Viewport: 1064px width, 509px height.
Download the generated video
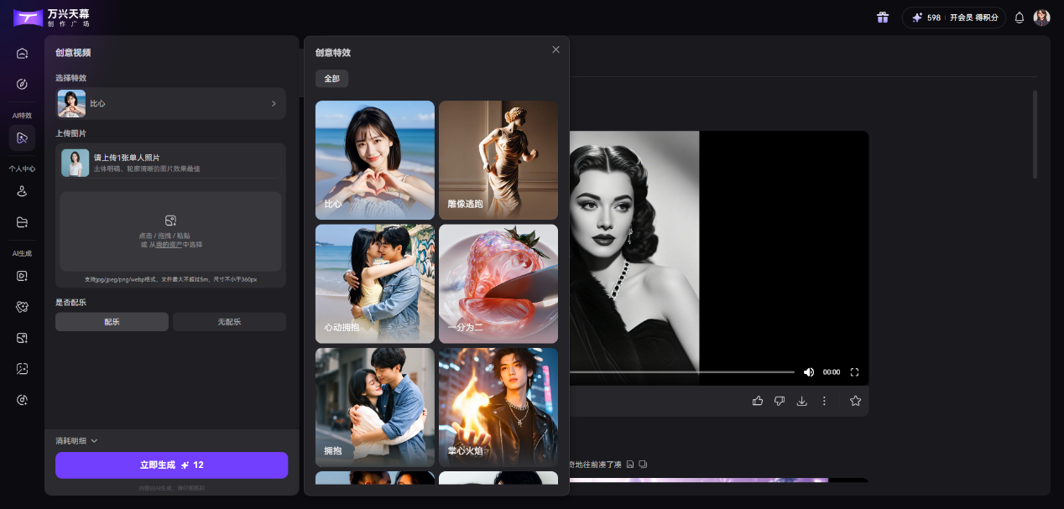(801, 401)
